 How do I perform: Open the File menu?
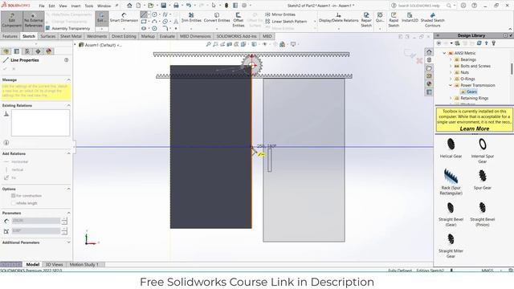42,6
